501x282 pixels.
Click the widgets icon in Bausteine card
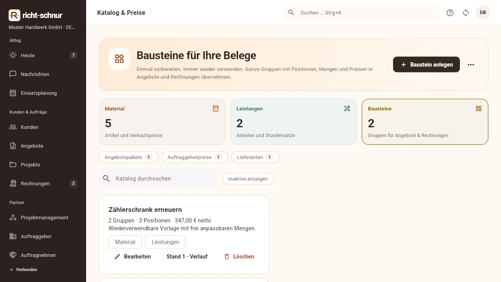tap(479, 108)
